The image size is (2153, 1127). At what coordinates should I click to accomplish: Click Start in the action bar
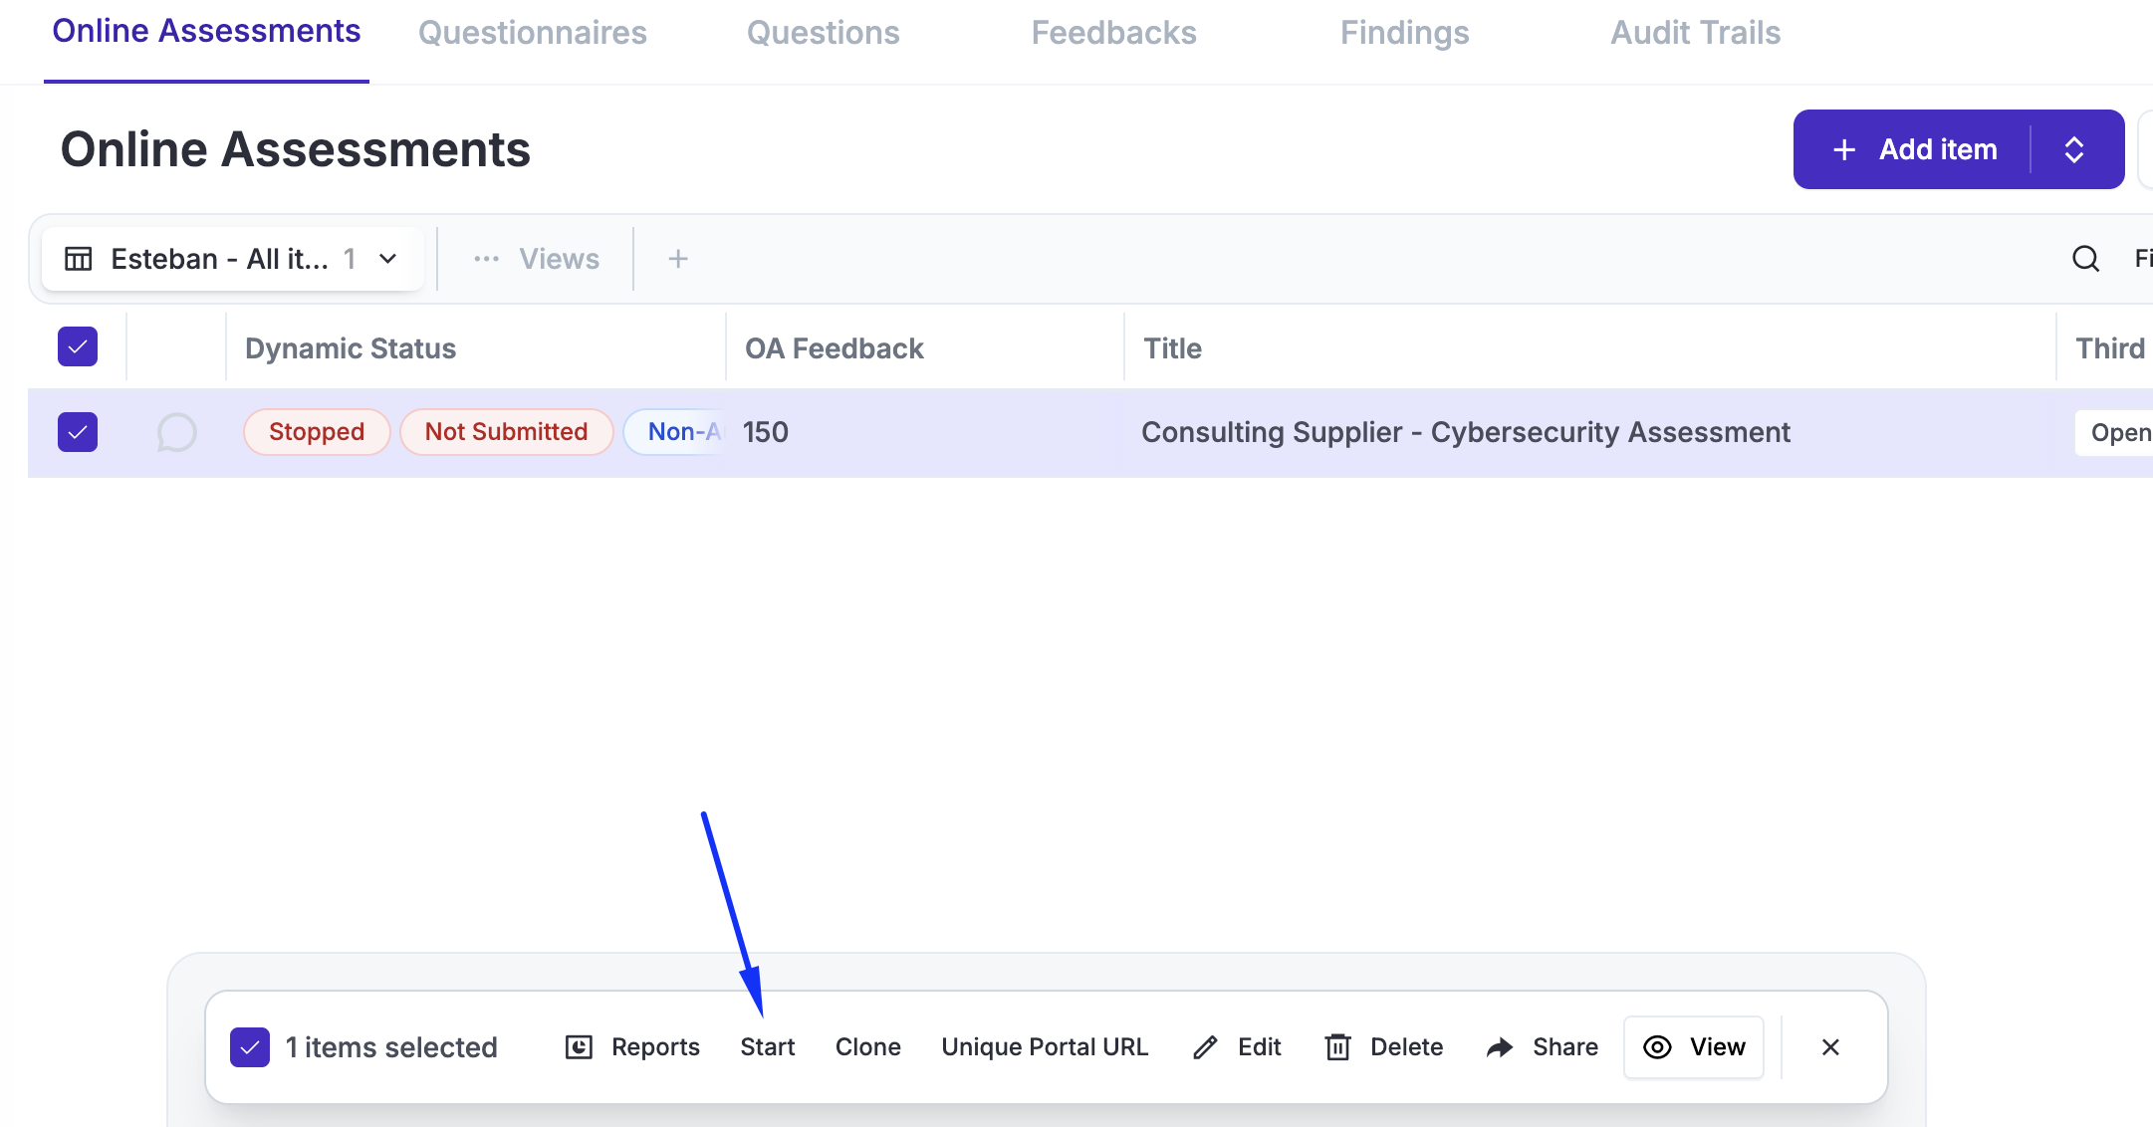[x=767, y=1047]
